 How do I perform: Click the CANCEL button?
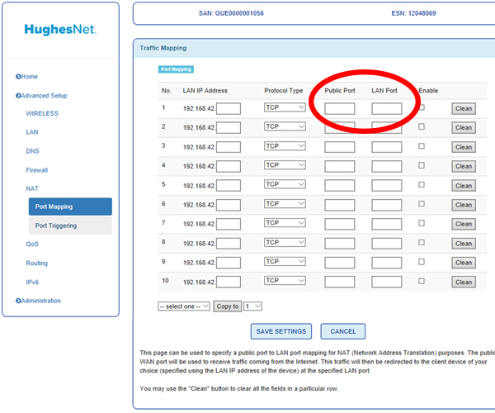tap(343, 331)
